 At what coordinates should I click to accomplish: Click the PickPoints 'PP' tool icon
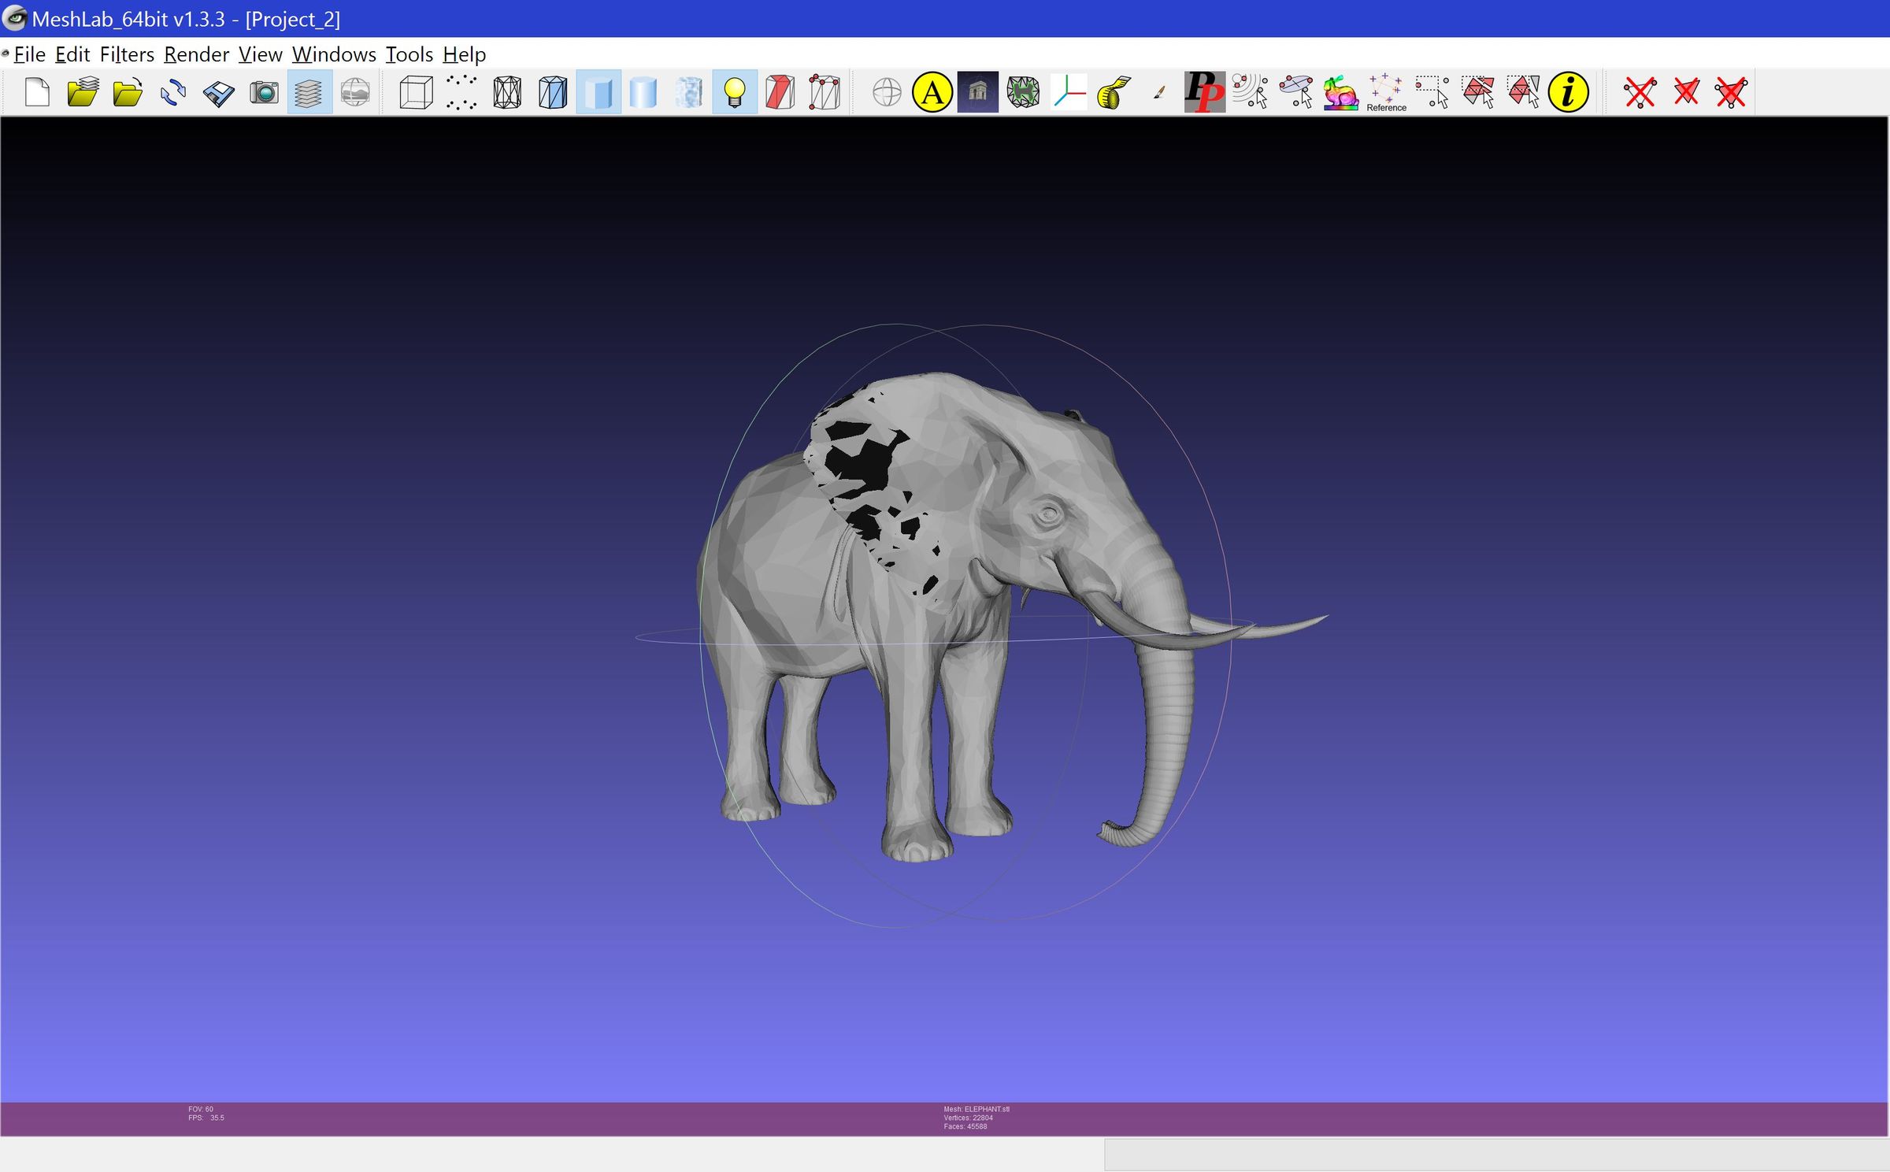1204,92
